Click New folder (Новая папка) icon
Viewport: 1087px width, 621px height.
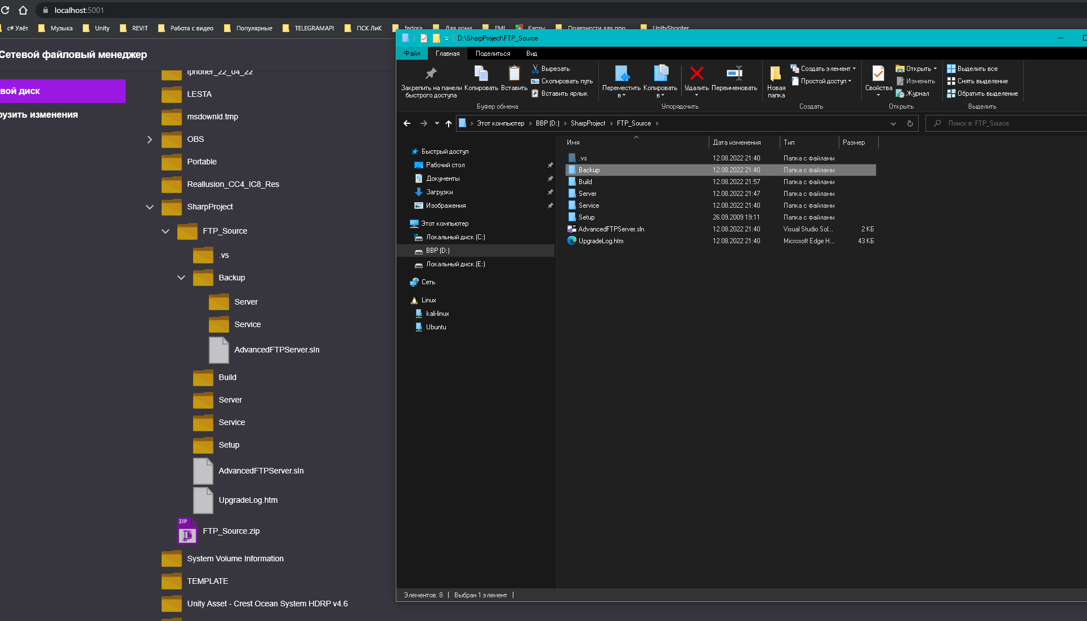point(776,74)
